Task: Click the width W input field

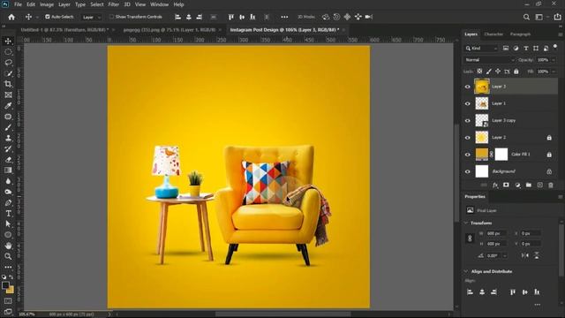Action: [496, 233]
